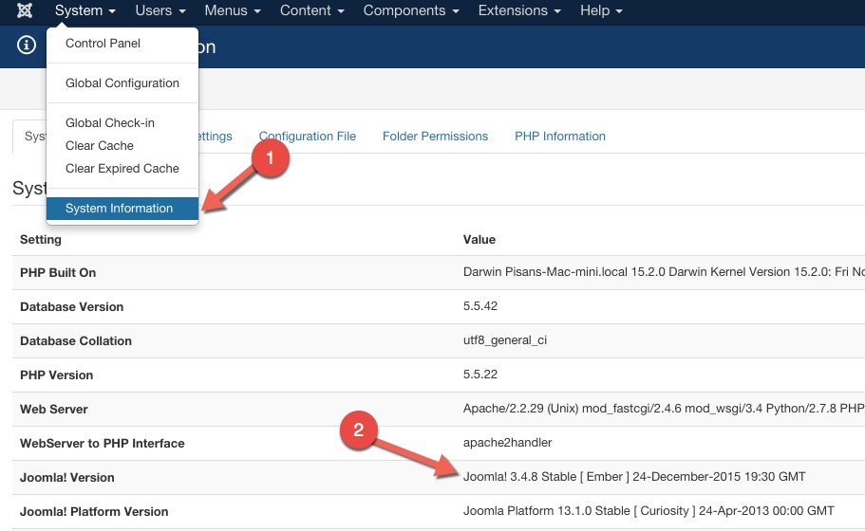Open the System menu
This screenshot has height=531, width=865.
click(85, 10)
